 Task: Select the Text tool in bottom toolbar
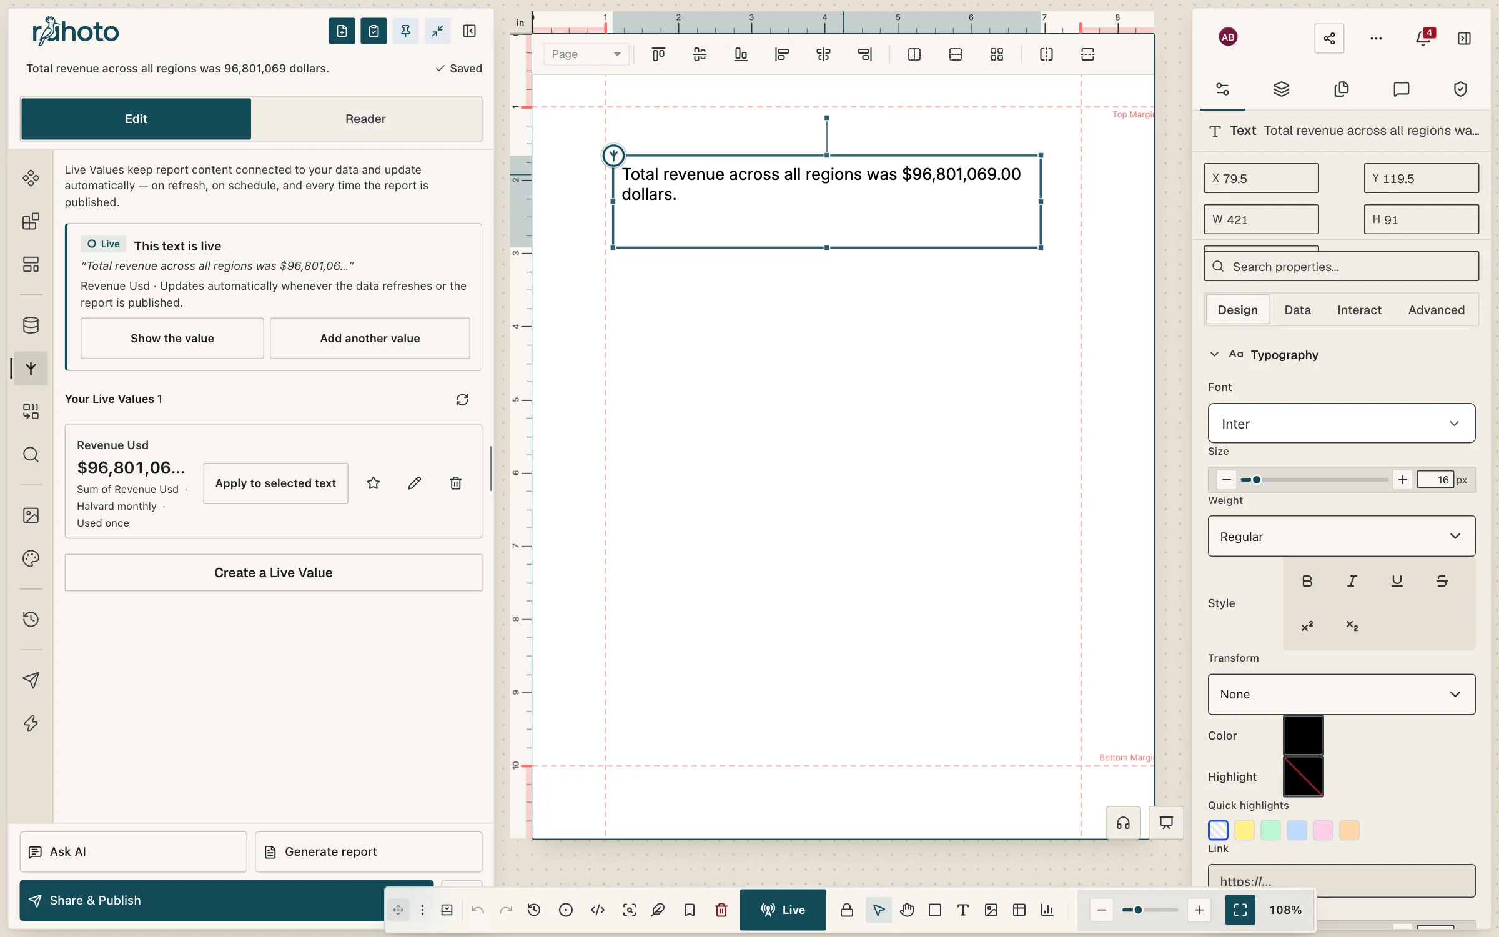[963, 910]
